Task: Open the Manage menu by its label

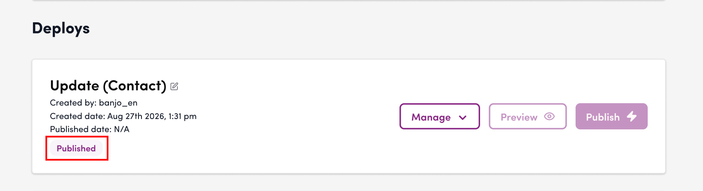Action: point(431,117)
